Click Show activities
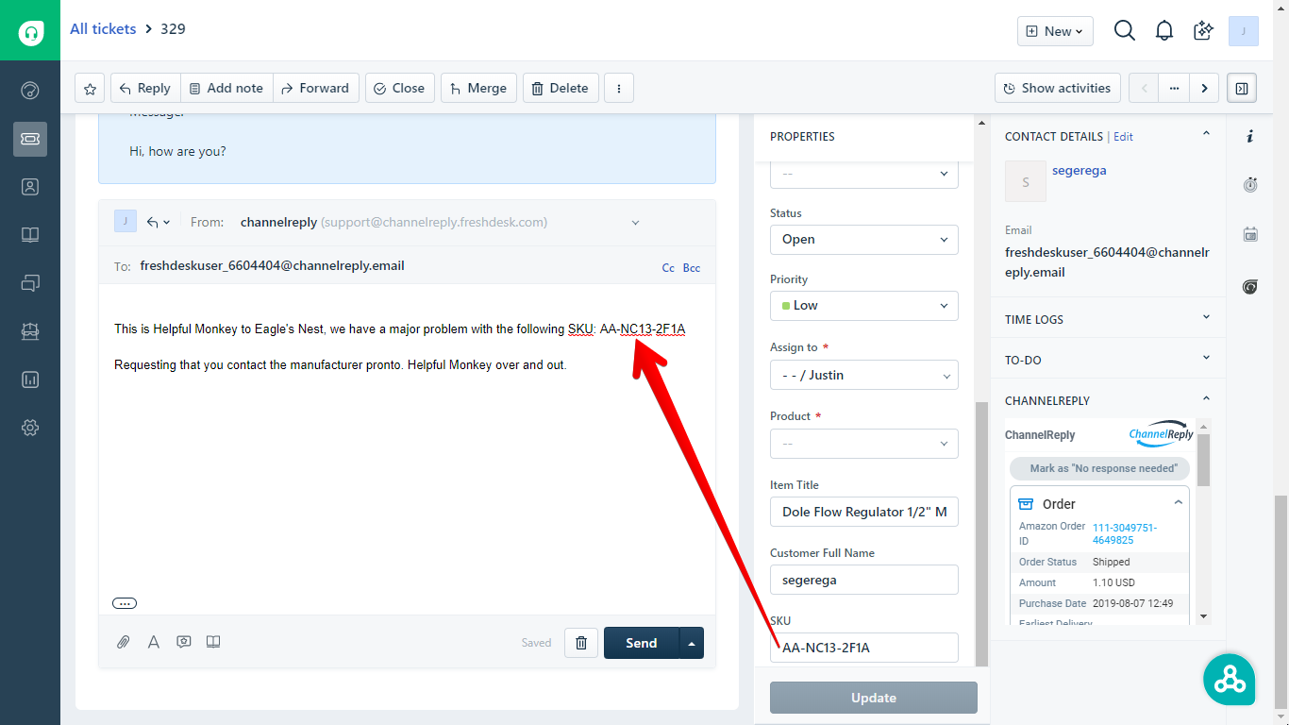Viewport: 1289px width, 725px height. click(1058, 88)
